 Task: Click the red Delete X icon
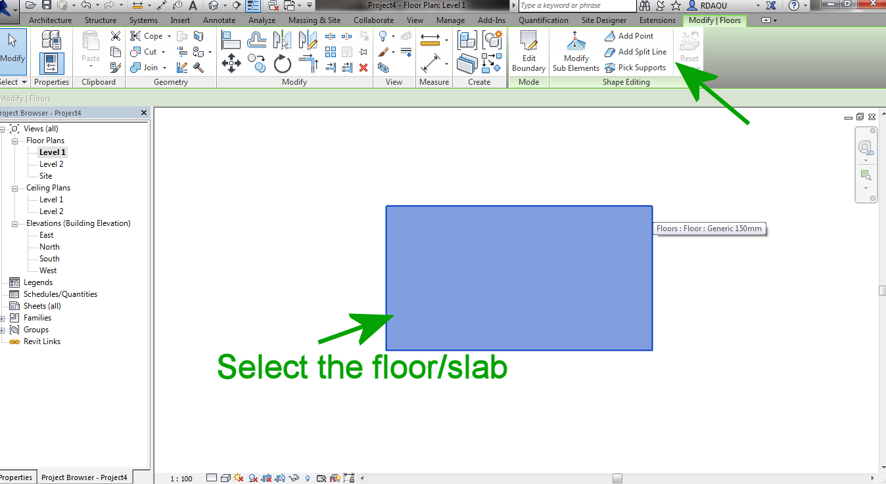[363, 67]
